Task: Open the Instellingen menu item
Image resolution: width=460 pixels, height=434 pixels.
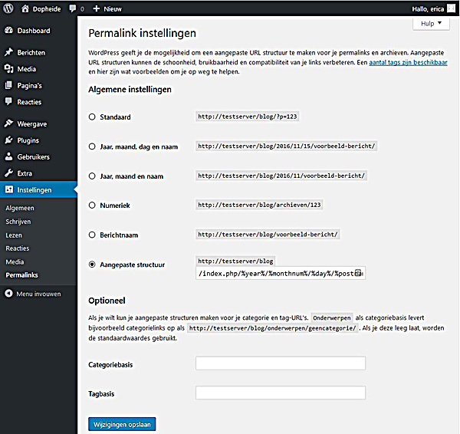Action: pyautogui.click(x=38, y=190)
